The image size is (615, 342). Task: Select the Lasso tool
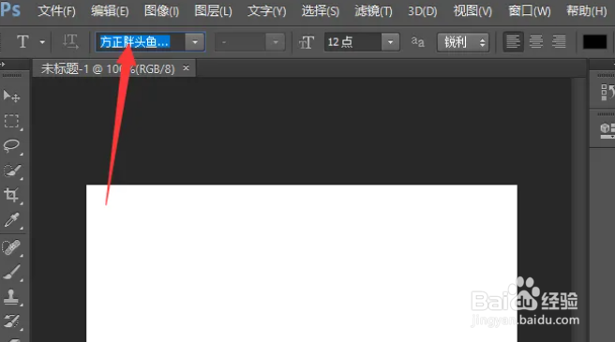point(11,146)
